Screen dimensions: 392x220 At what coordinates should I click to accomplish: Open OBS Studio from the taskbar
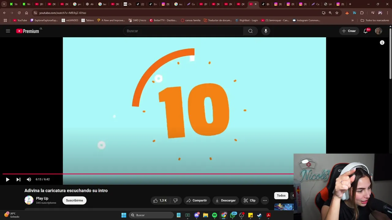(x=242, y=215)
